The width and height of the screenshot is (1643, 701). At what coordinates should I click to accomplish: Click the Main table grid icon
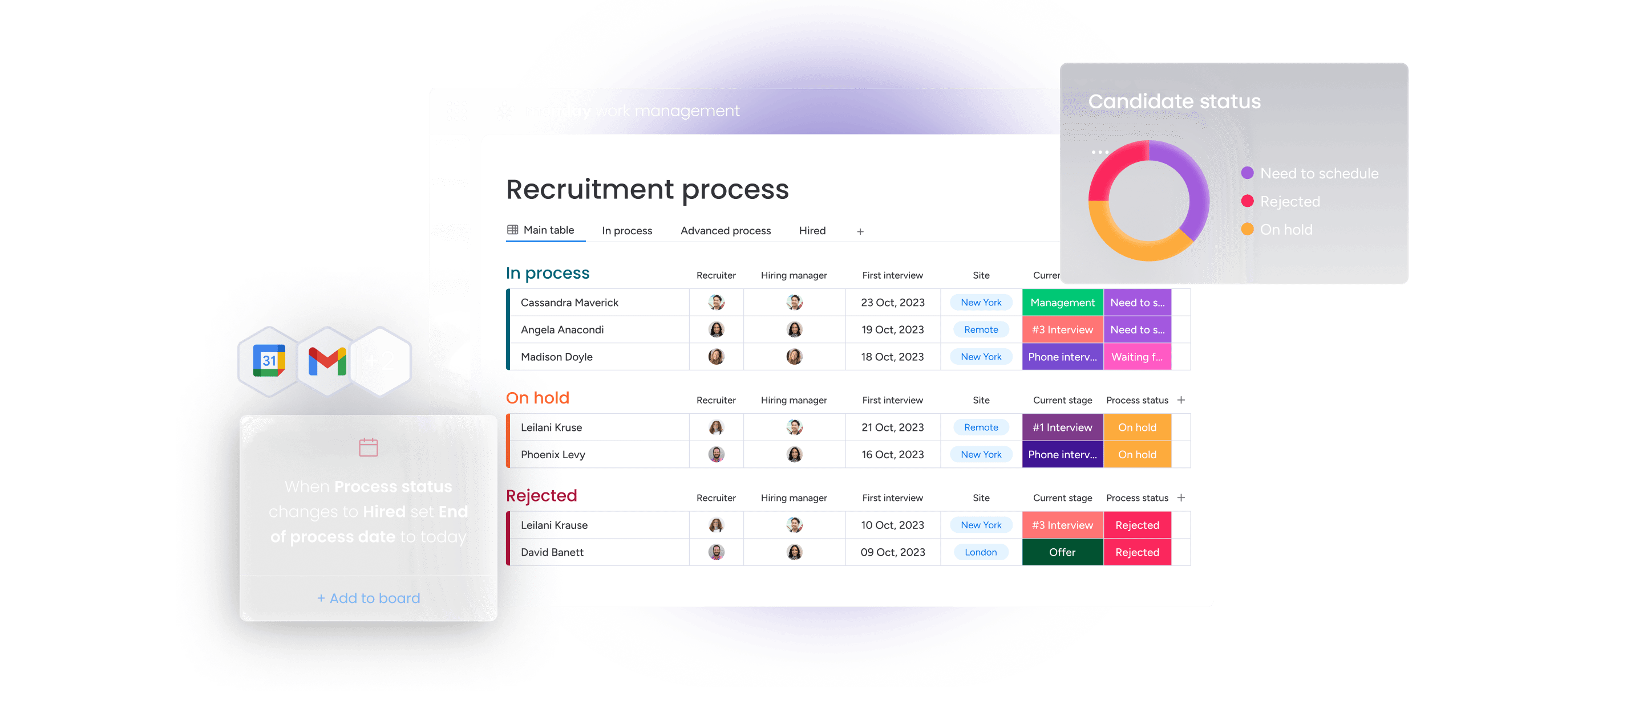pyautogui.click(x=513, y=230)
